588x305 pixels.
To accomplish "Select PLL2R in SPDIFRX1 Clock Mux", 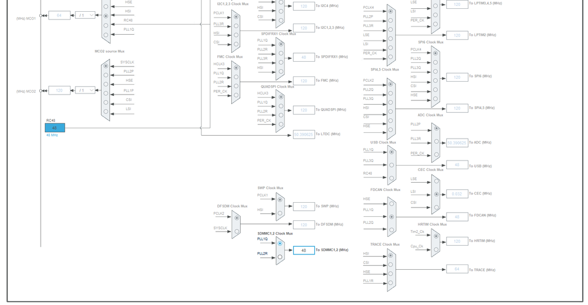I will [281, 53].
